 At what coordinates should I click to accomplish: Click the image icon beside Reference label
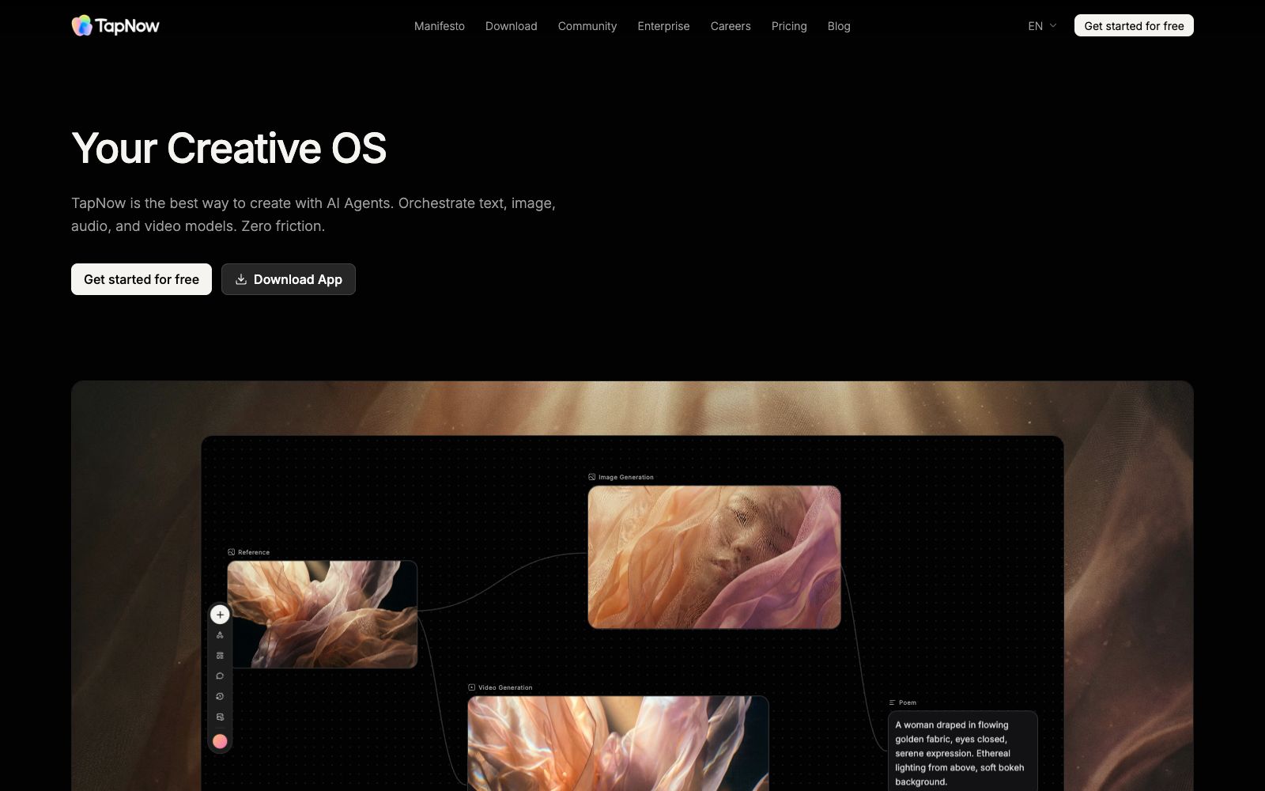click(x=231, y=552)
